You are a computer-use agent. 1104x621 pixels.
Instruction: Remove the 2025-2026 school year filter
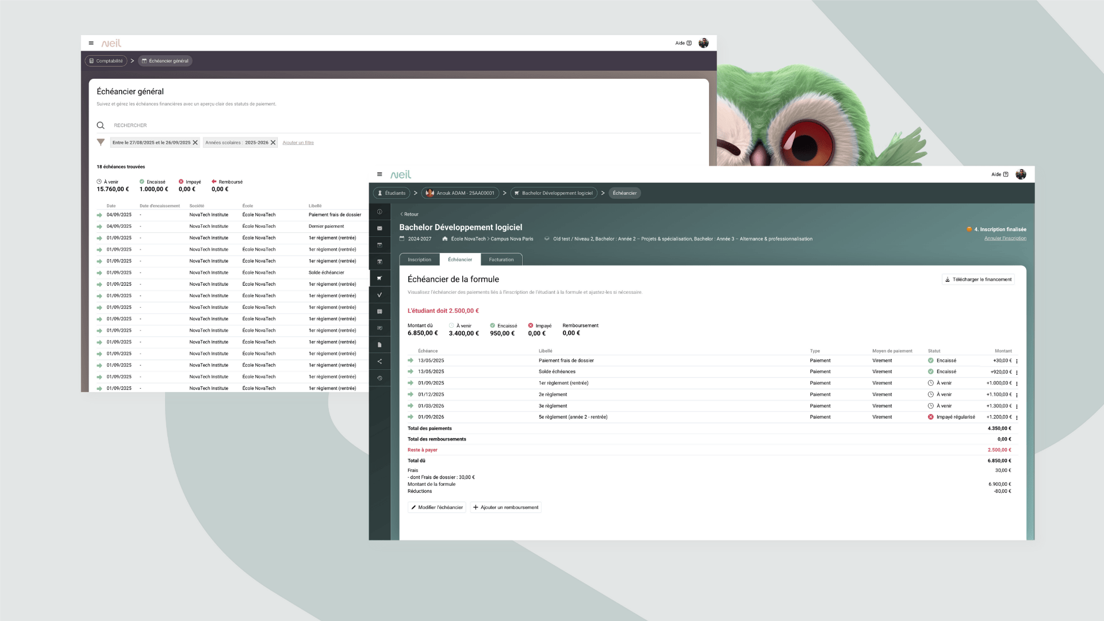(x=273, y=143)
